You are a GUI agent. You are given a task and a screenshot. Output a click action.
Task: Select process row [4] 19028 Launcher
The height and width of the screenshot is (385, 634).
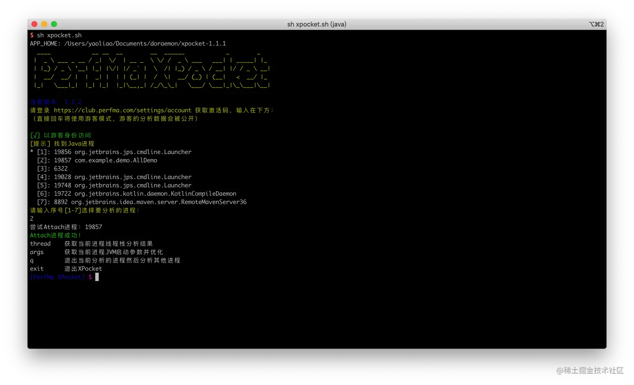(x=114, y=177)
